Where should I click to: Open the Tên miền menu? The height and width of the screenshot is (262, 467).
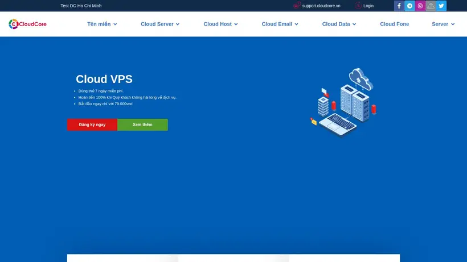point(99,24)
